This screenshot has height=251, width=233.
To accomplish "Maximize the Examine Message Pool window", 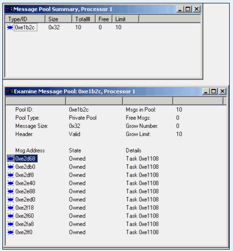I will pos(214,91).
